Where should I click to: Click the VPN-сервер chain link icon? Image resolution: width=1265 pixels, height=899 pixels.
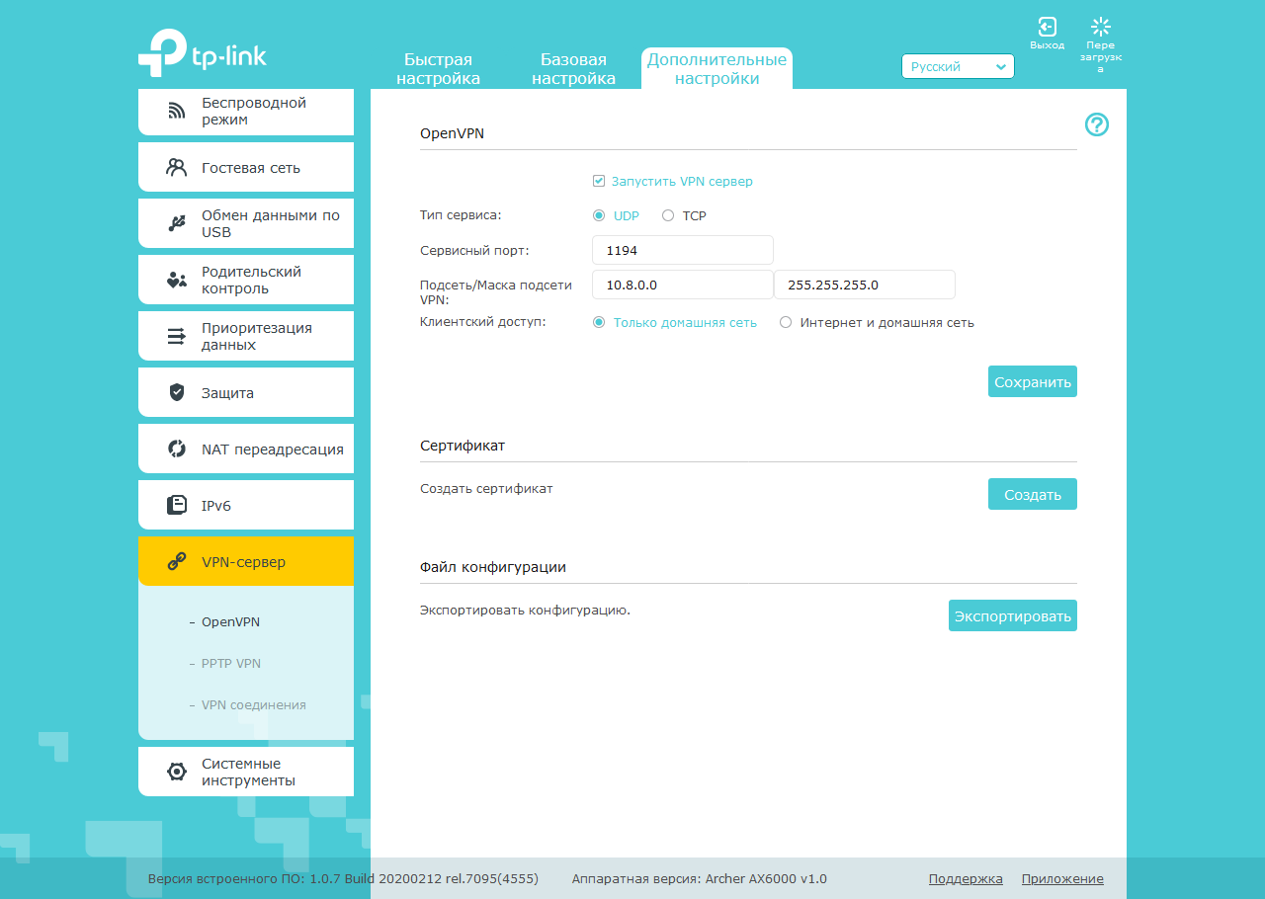pos(177,562)
